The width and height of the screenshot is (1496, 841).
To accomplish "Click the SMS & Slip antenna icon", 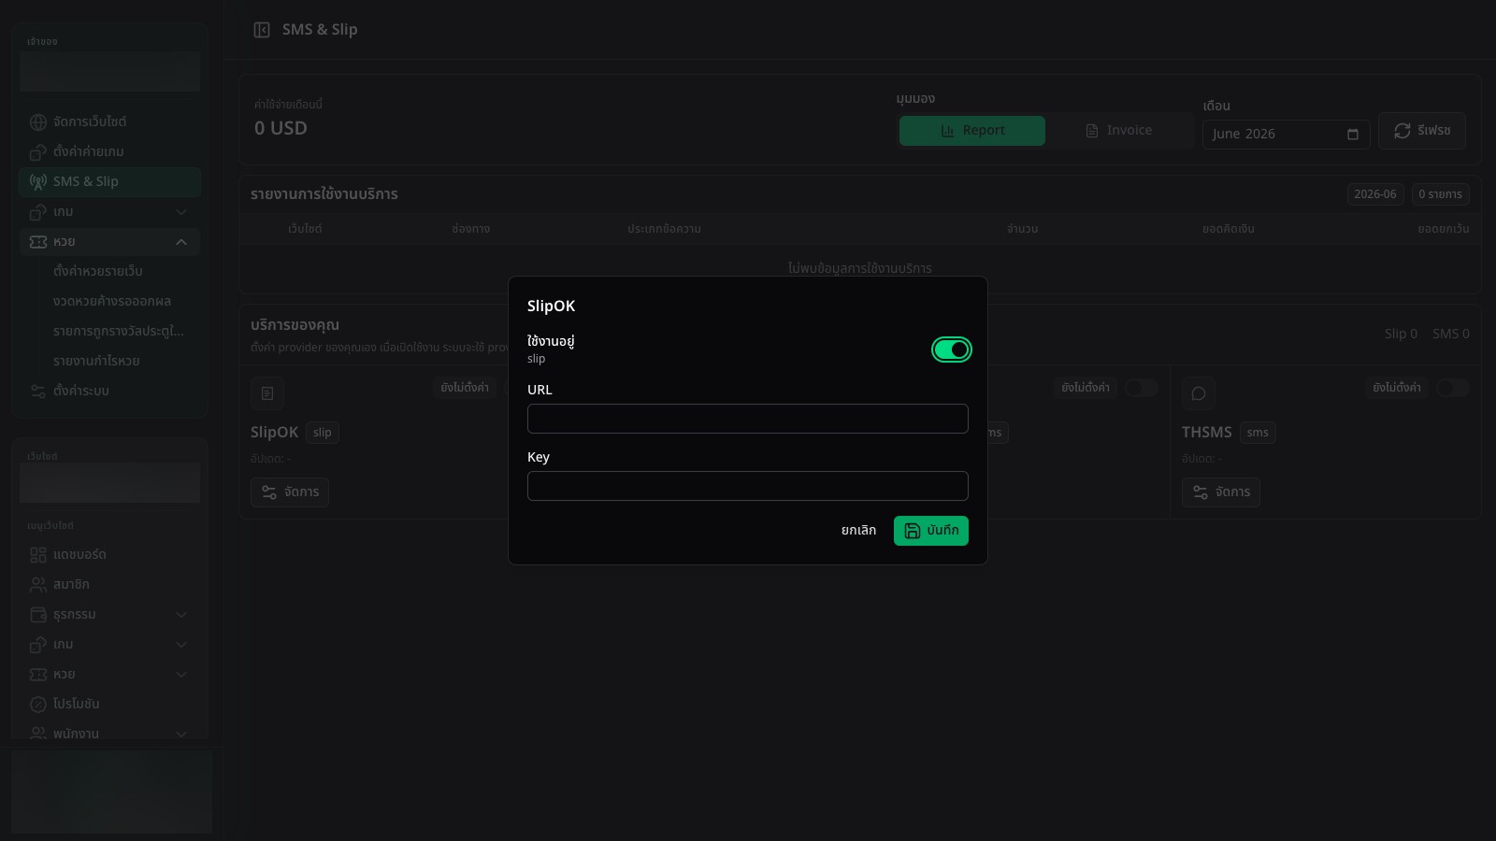I will tap(38, 182).
